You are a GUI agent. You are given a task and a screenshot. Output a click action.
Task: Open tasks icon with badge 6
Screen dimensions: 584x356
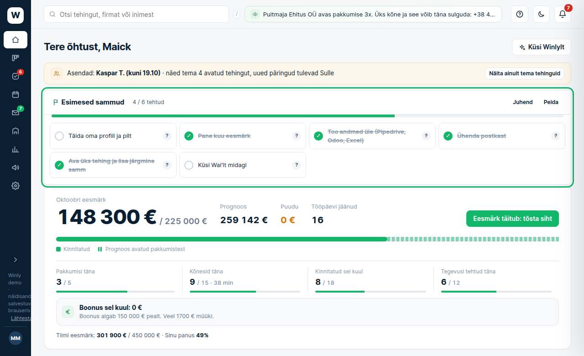coord(16,76)
